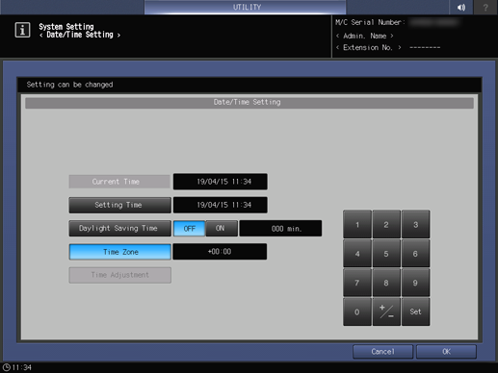This screenshot has height=373, width=498.
Task: Click the Extension No. text
Action: click(368, 48)
